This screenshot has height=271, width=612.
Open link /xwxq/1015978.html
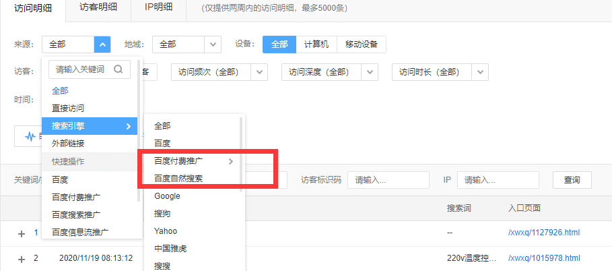click(544, 258)
